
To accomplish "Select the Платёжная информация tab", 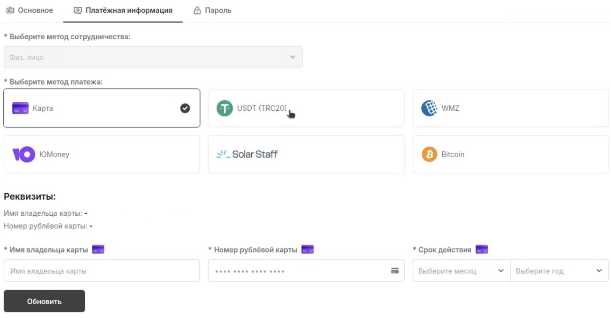I will 123,10.
